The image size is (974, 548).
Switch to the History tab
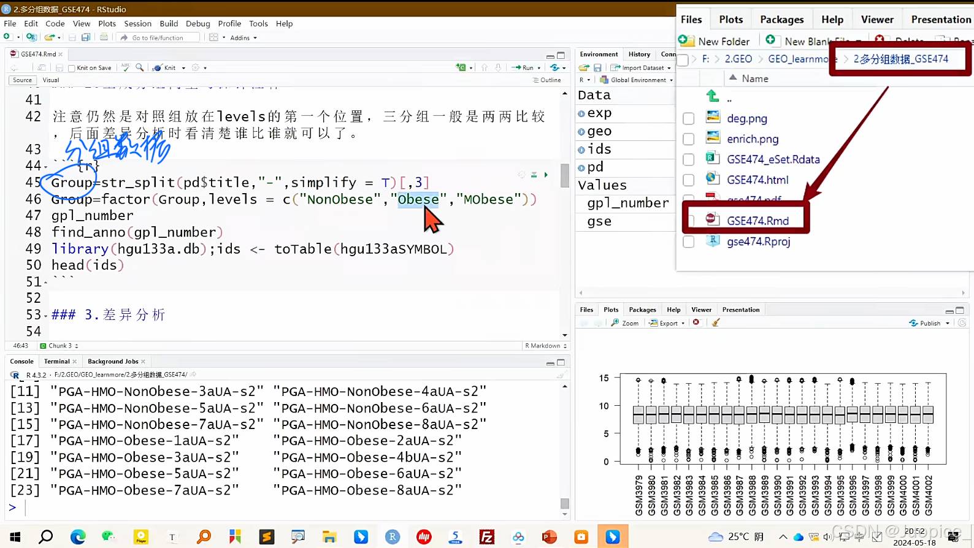click(639, 54)
